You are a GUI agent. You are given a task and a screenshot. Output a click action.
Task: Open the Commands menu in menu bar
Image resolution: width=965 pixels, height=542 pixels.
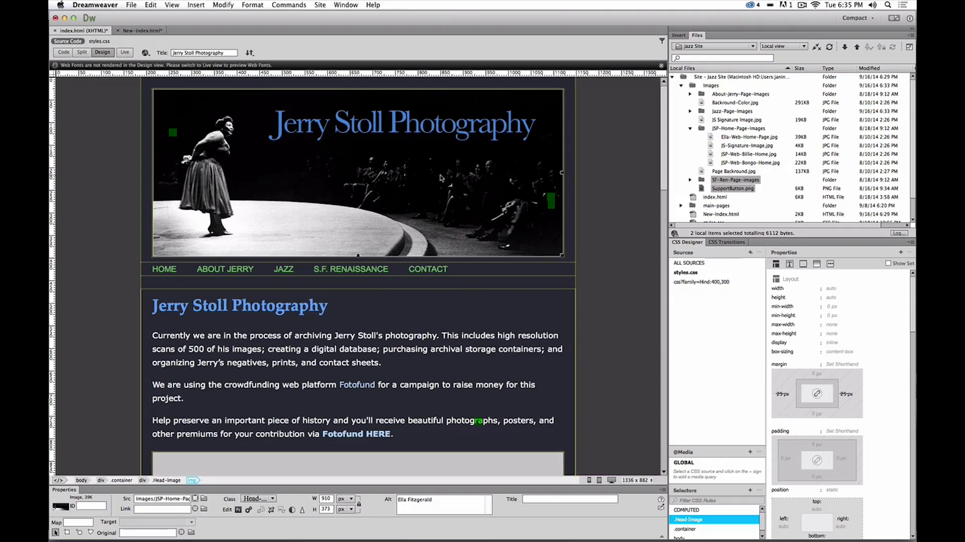pos(288,5)
